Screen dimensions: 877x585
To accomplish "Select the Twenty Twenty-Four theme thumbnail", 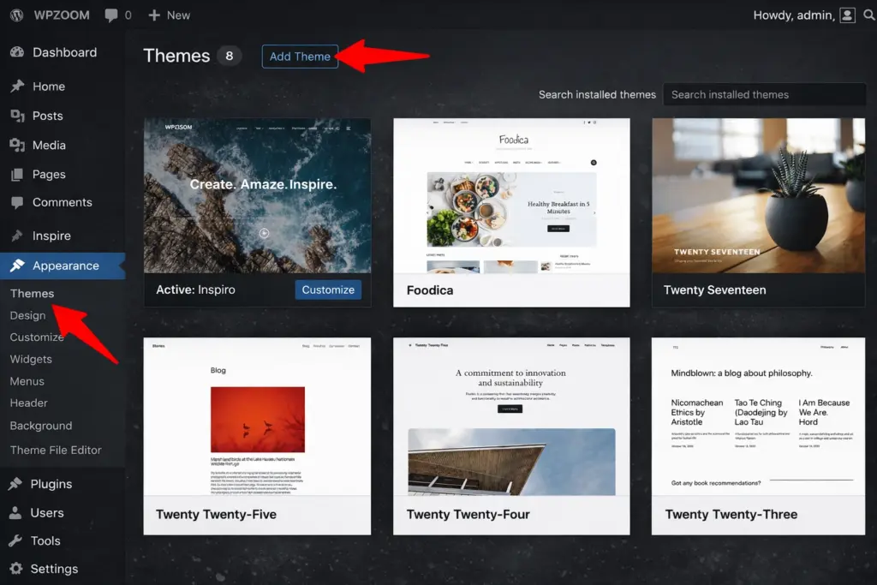I will (x=511, y=416).
